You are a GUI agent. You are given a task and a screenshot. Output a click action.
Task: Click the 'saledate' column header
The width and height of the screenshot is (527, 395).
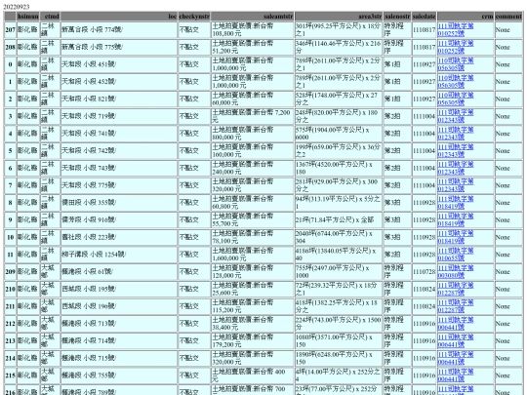[424, 17]
